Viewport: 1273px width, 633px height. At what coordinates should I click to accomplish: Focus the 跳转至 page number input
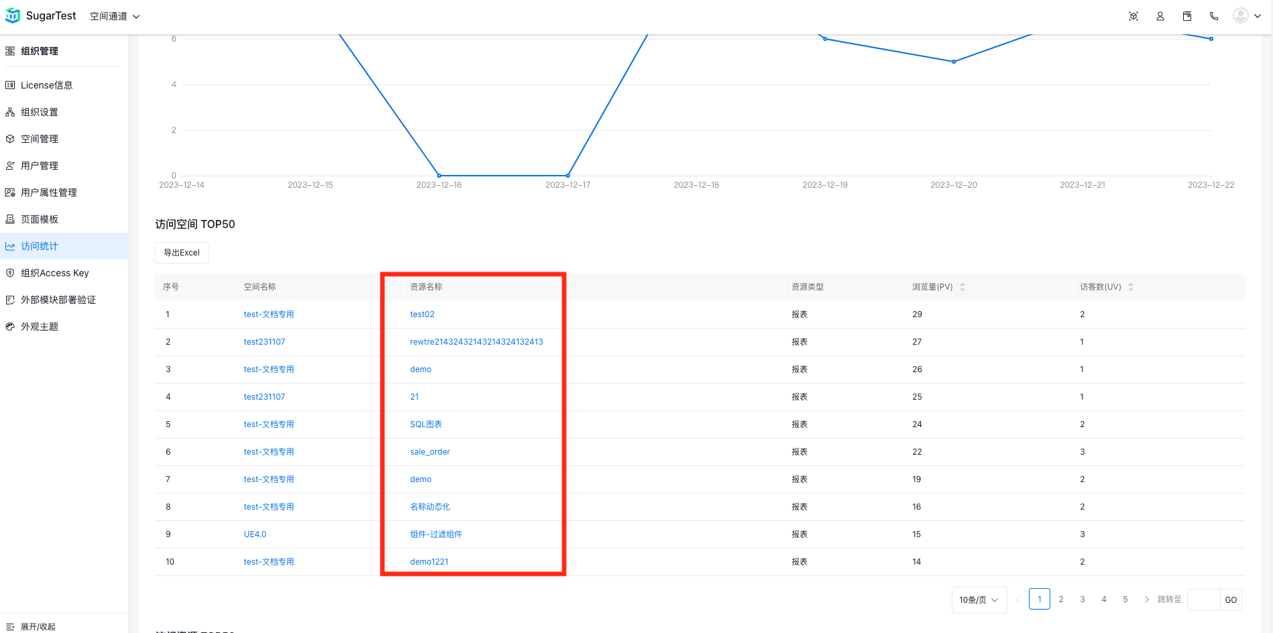[x=1203, y=599]
